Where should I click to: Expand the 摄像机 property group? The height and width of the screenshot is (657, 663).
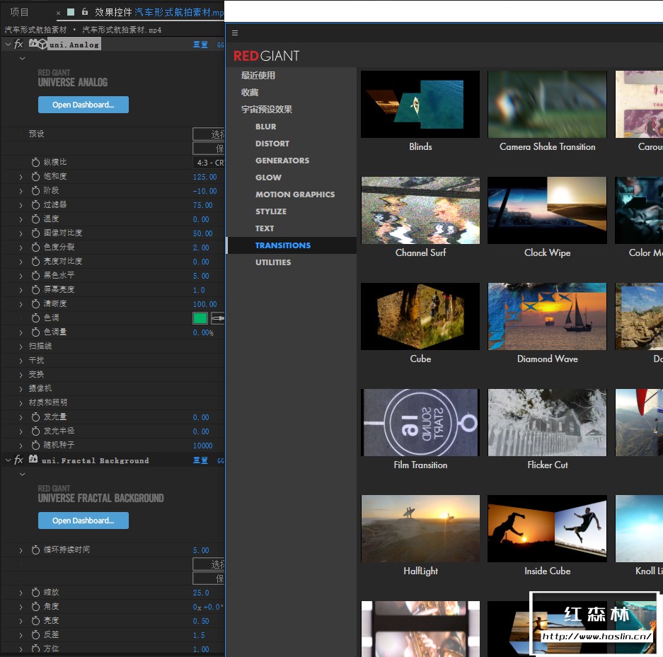pyautogui.click(x=21, y=389)
